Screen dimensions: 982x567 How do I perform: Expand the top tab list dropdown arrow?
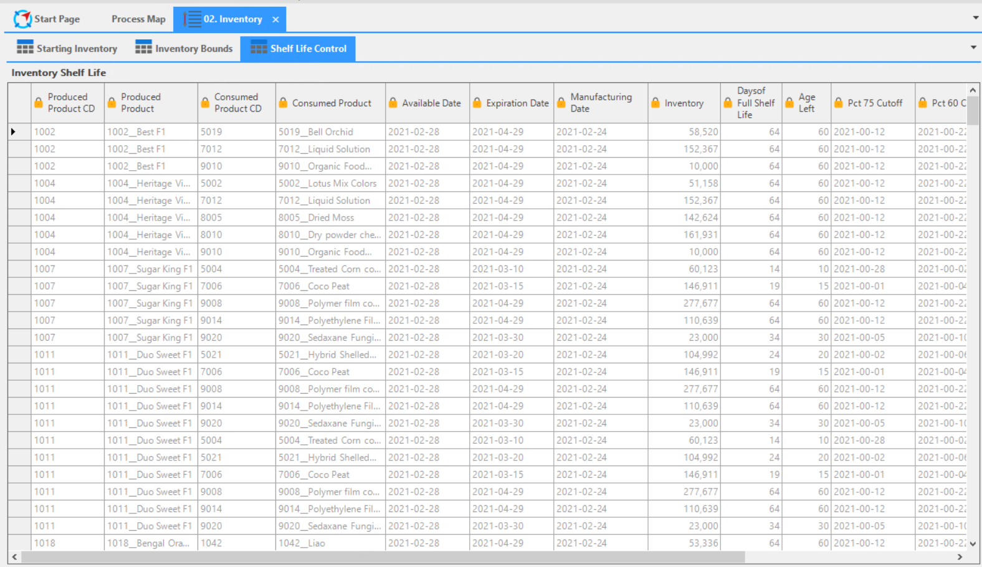tap(975, 17)
